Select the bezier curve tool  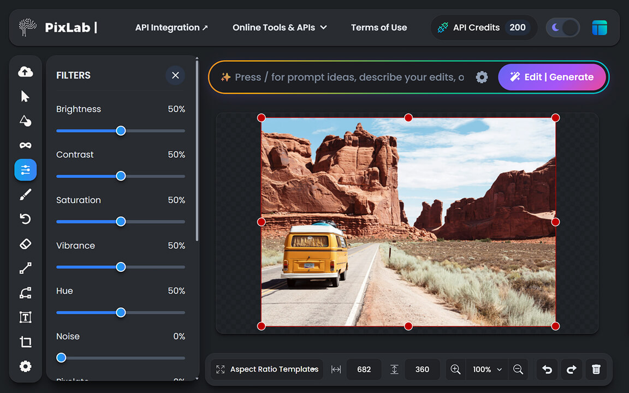(25, 293)
